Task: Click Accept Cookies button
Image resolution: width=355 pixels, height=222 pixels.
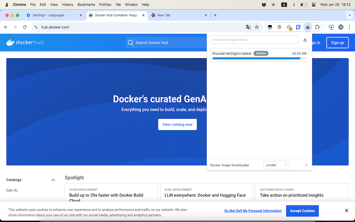Action: tap(302, 211)
